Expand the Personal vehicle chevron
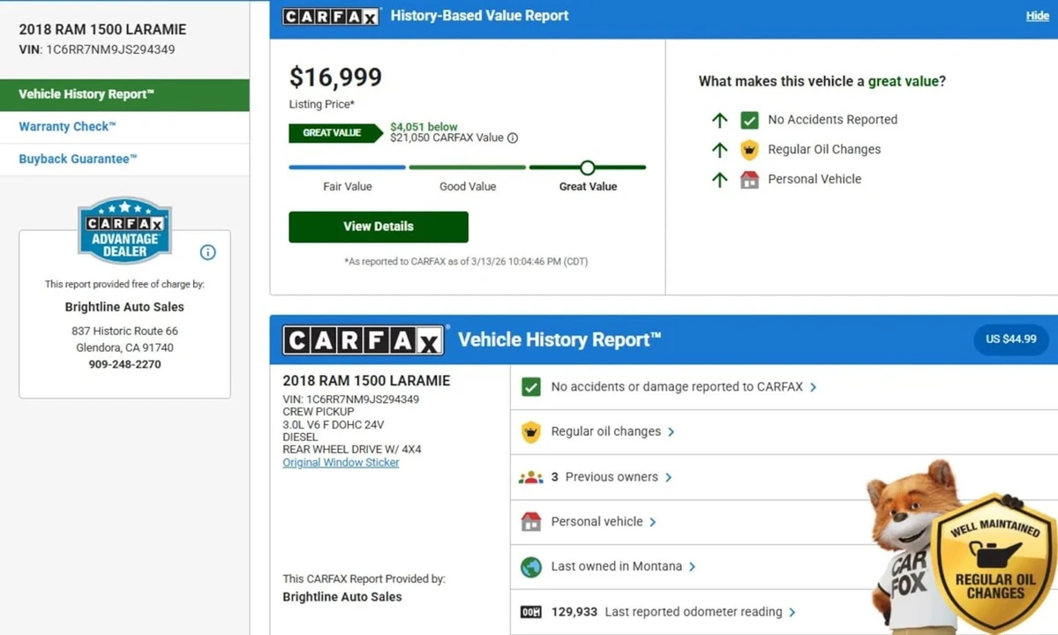1058x635 pixels. [652, 522]
